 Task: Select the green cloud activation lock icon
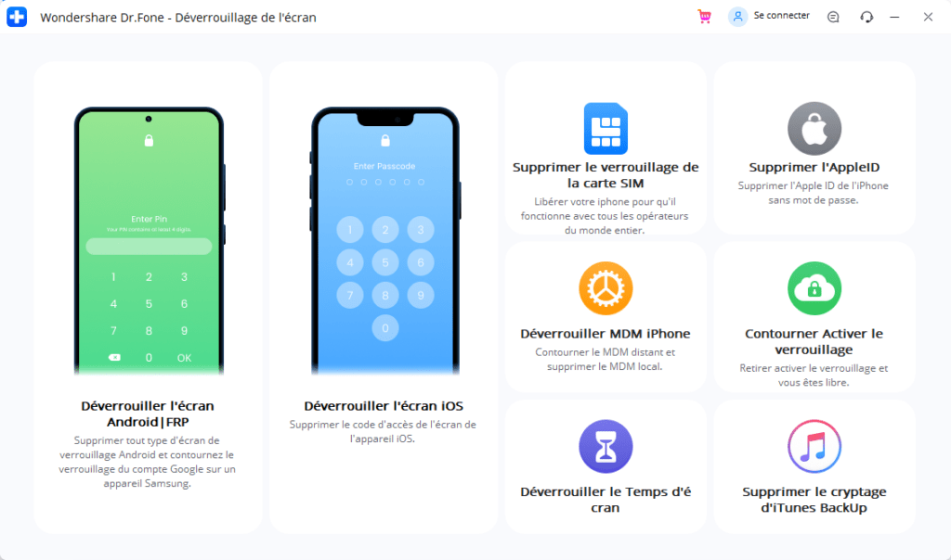[814, 288]
